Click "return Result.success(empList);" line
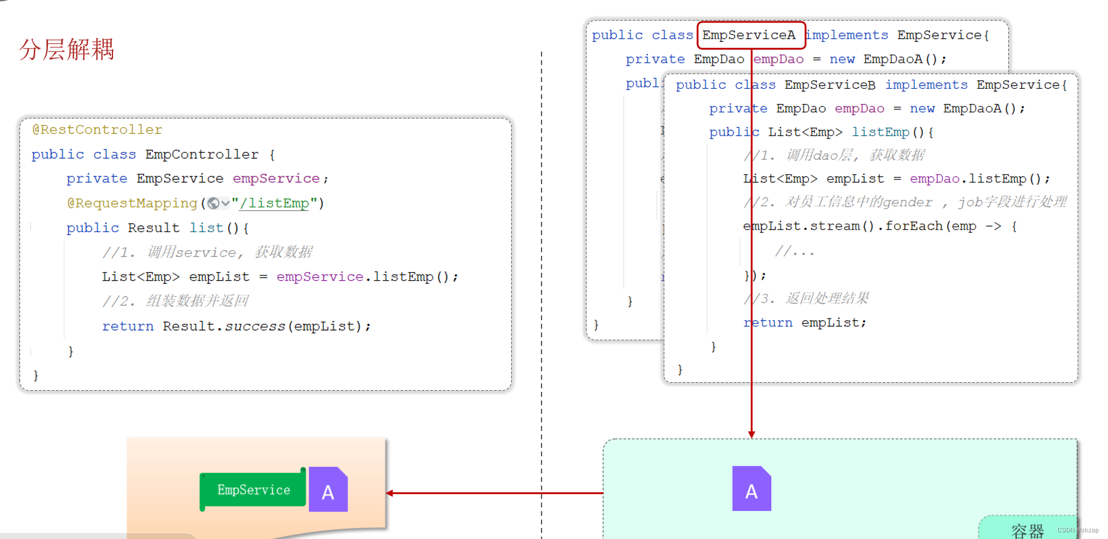The height and width of the screenshot is (539, 1108). click(236, 326)
